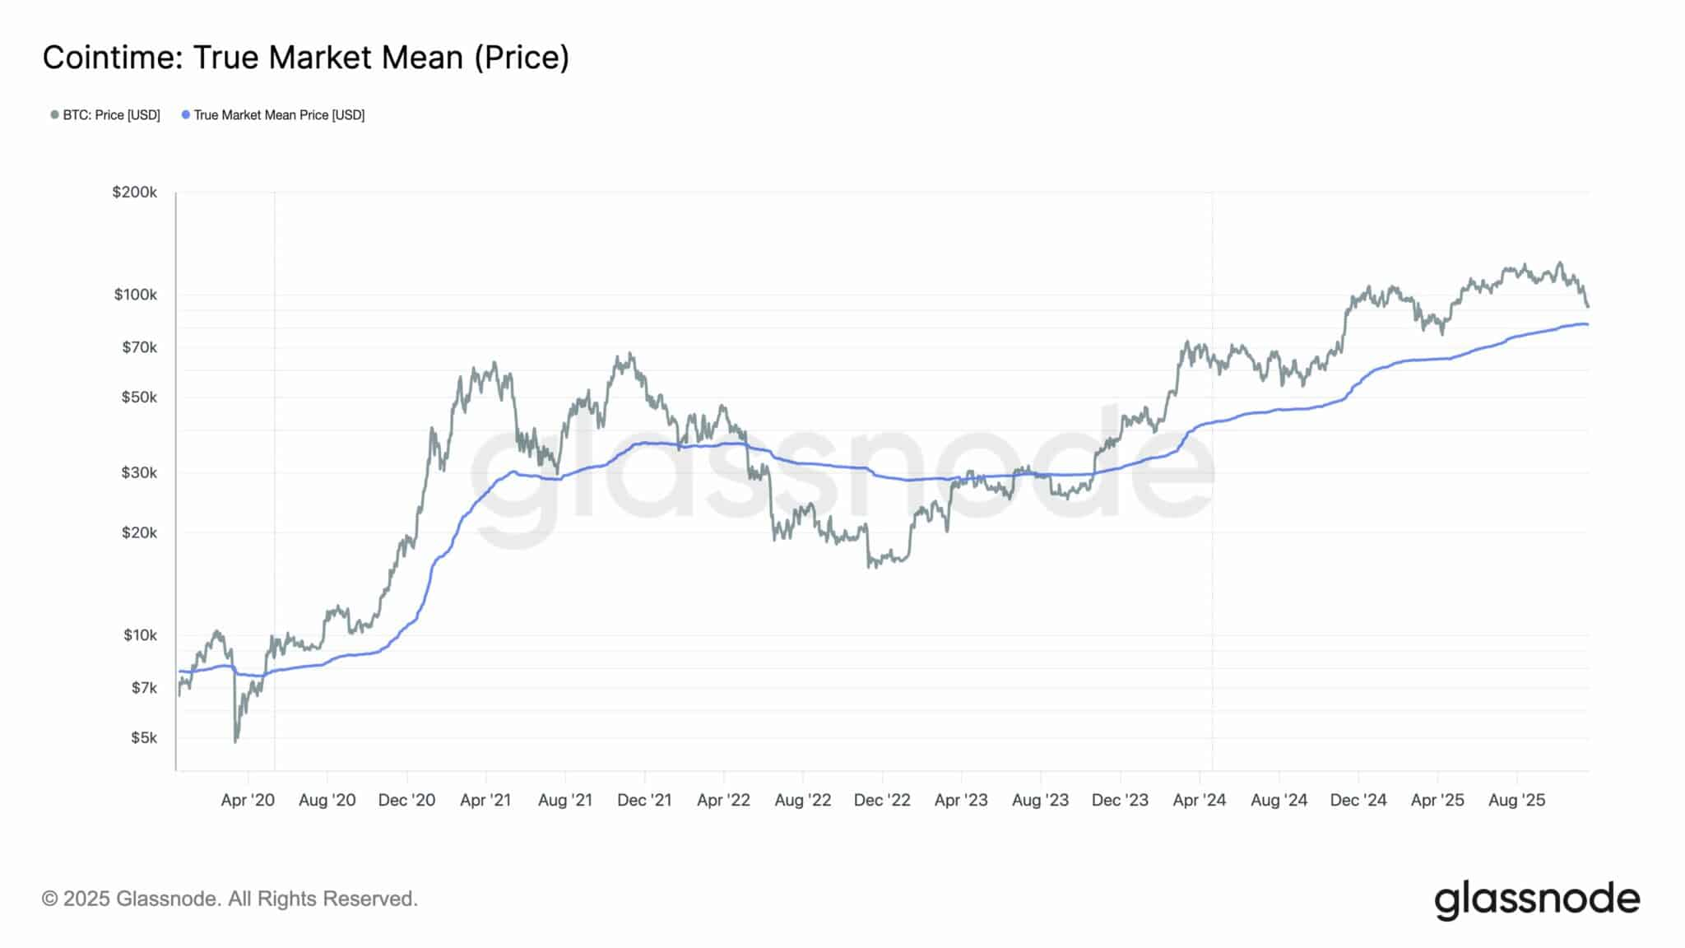1685x948 pixels.
Task: Click the Apr '21 x-axis label
Action: point(485,800)
